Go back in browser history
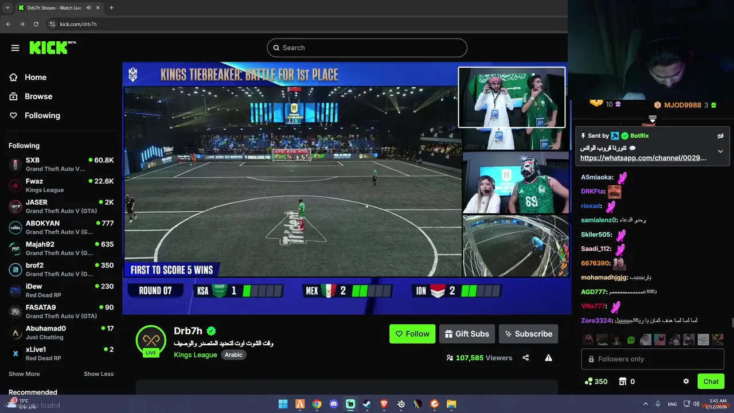The image size is (734, 413). pyautogui.click(x=8, y=24)
